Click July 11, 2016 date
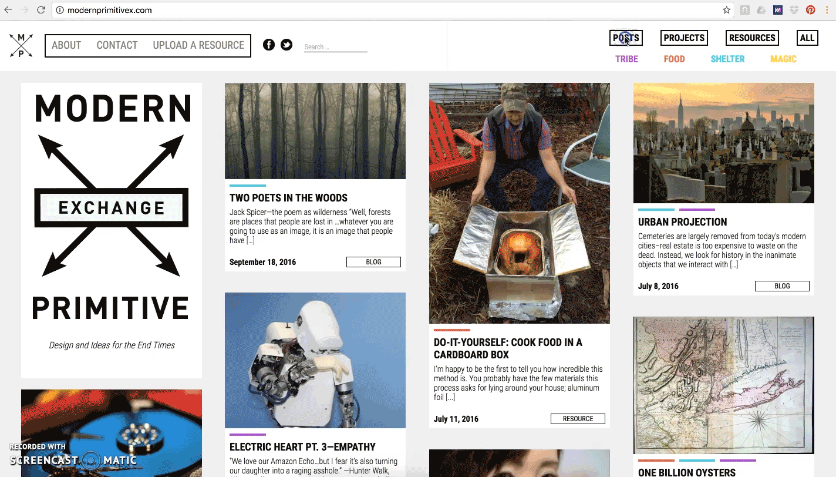 coord(456,419)
